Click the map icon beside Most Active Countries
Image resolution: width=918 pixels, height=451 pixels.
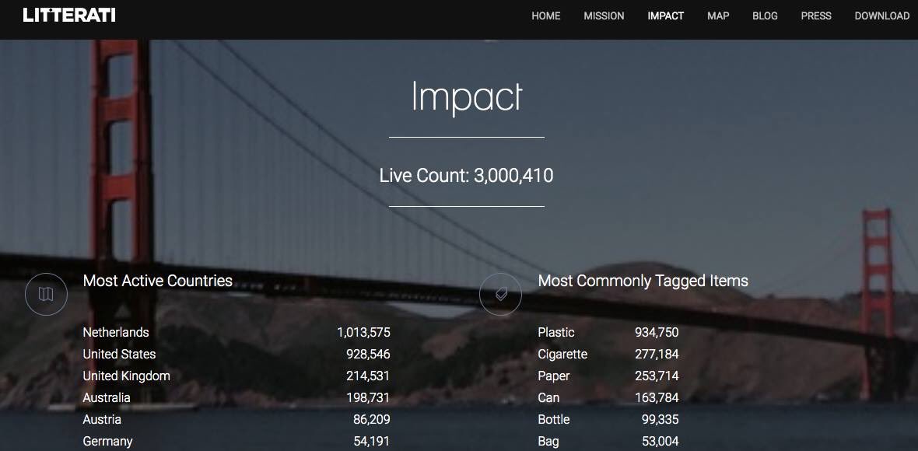tap(46, 294)
